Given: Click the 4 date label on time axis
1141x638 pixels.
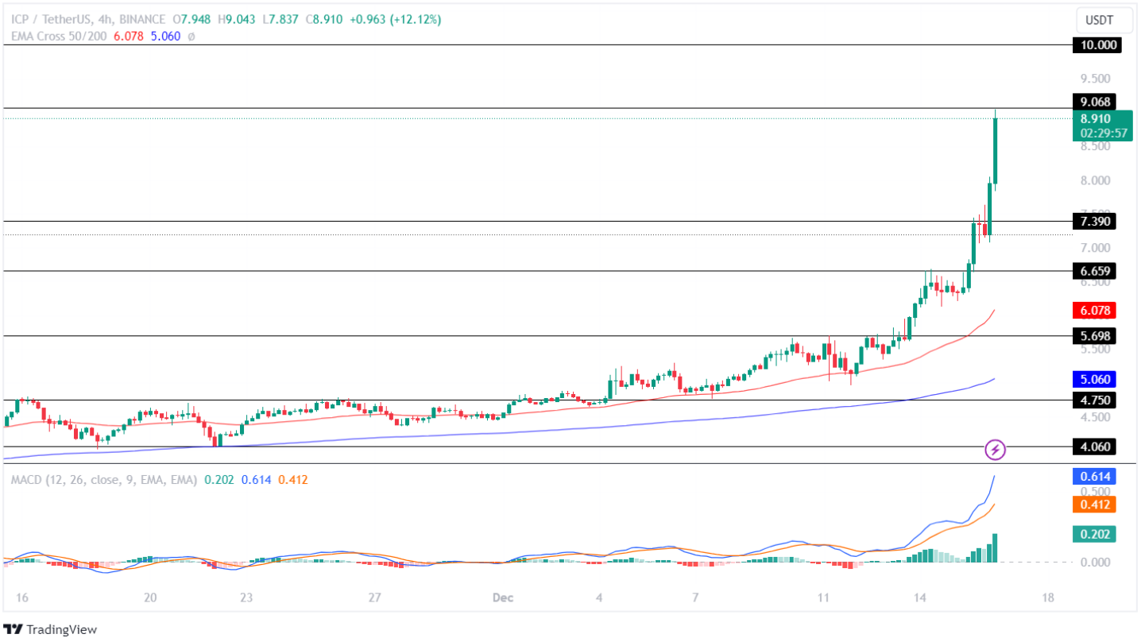Looking at the screenshot, I should 599,598.
